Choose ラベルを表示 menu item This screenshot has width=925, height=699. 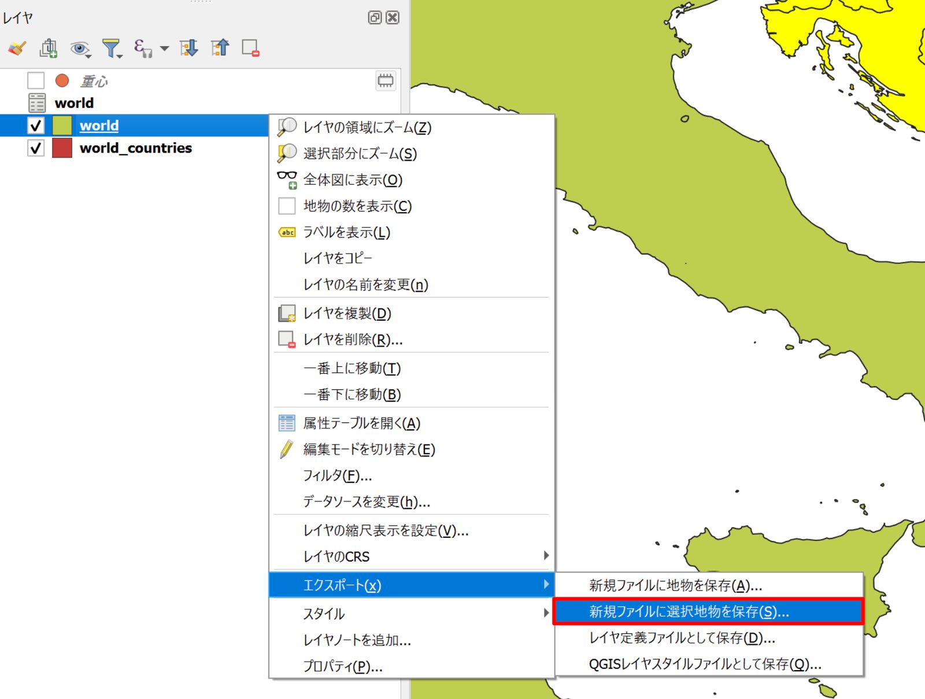coord(412,232)
